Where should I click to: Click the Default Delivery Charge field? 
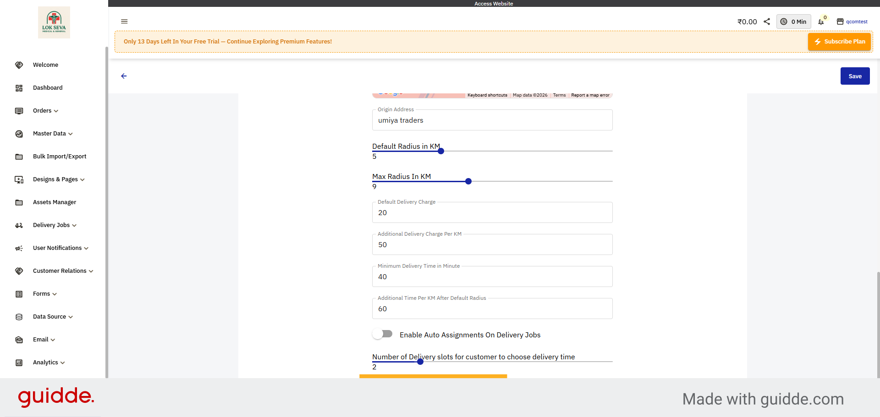click(x=492, y=212)
